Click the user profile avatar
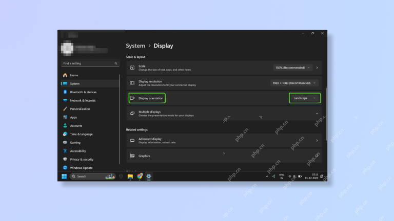The image size is (394, 221). click(x=67, y=48)
